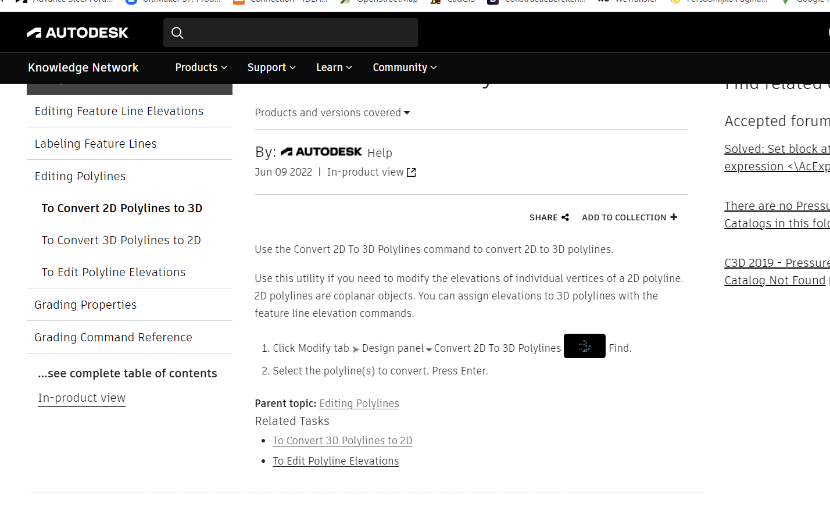Image resolution: width=830 pixels, height=507 pixels.
Task: Open Parent topic Editing Polylines link
Action: tap(359, 404)
